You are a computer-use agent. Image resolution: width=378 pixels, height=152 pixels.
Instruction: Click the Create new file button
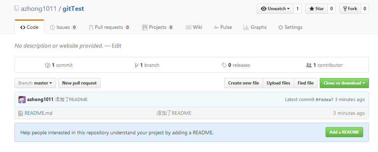243,83
